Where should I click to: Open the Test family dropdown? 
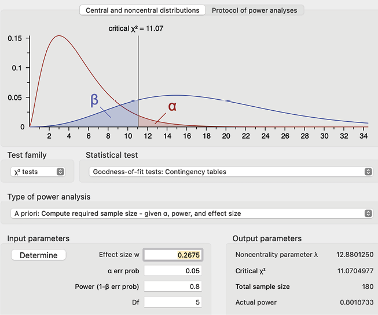coord(39,172)
